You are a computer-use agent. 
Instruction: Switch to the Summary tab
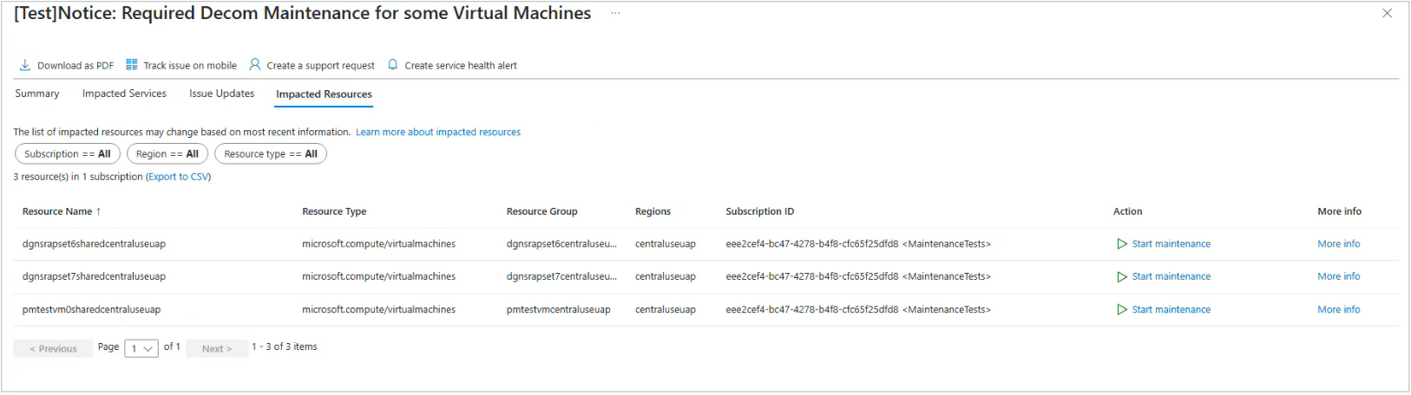click(x=37, y=94)
